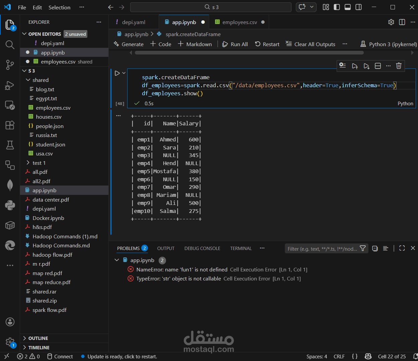The image size is (418, 361).
Task: Delete the notebook cell with trash icon
Action: [x=399, y=66]
